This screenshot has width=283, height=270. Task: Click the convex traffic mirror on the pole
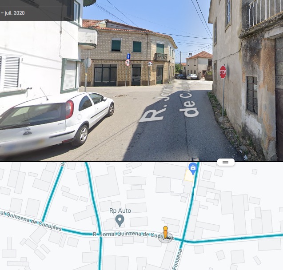pos(150,64)
